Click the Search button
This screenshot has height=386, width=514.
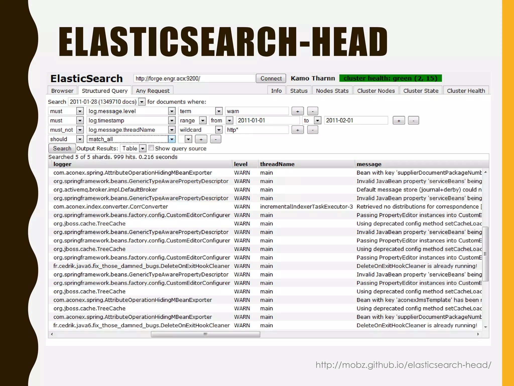click(62, 149)
